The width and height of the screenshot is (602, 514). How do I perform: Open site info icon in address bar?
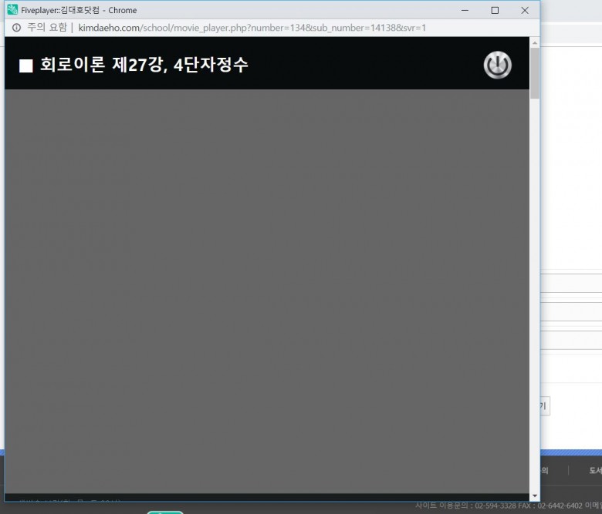(x=16, y=28)
